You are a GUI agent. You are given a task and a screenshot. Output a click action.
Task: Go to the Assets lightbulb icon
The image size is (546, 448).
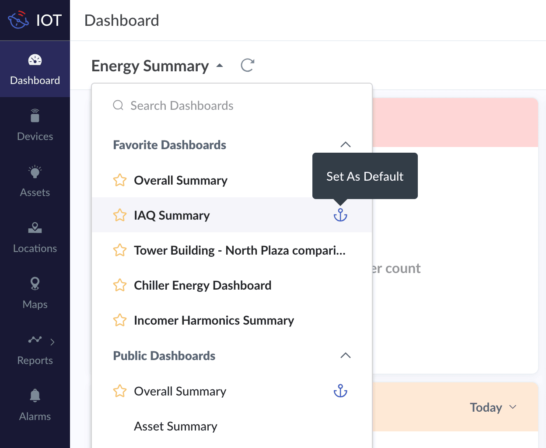tap(35, 172)
